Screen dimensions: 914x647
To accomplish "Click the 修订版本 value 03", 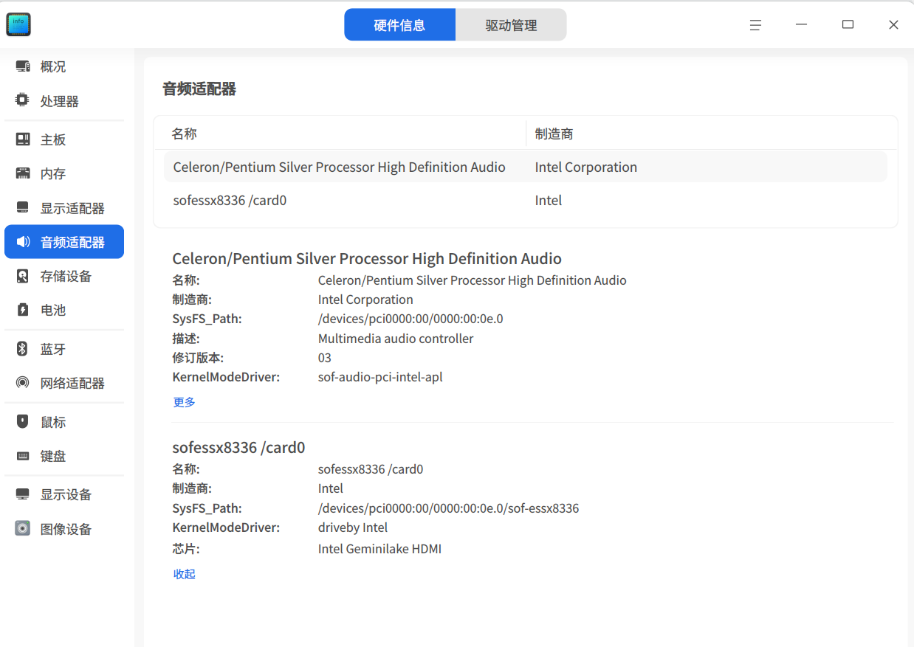I will (325, 358).
